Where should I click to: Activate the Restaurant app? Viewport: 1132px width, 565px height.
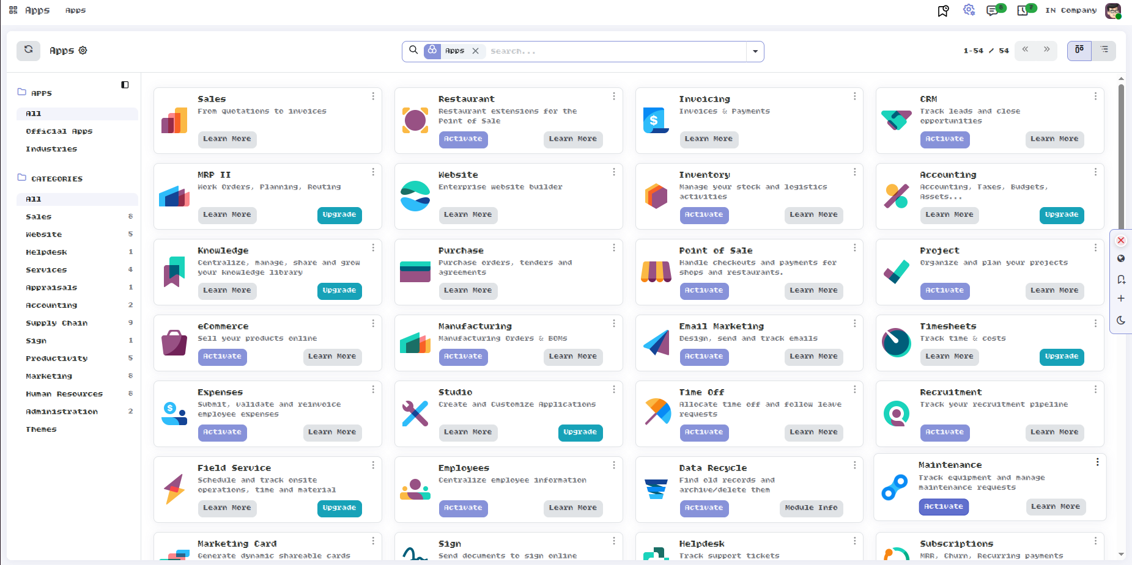pyautogui.click(x=463, y=139)
